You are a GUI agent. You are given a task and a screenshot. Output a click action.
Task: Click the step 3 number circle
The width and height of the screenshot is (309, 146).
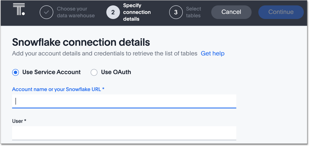(176, 12)
